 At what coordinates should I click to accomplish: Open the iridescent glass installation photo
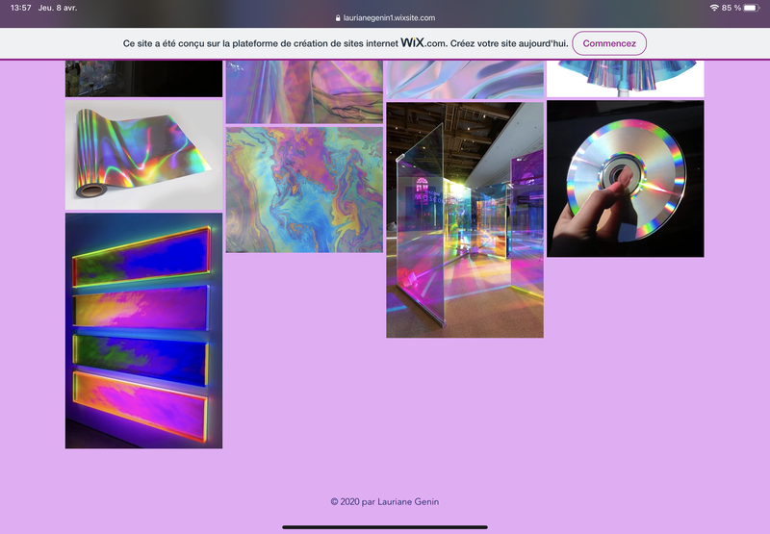(x=465, y=220)
